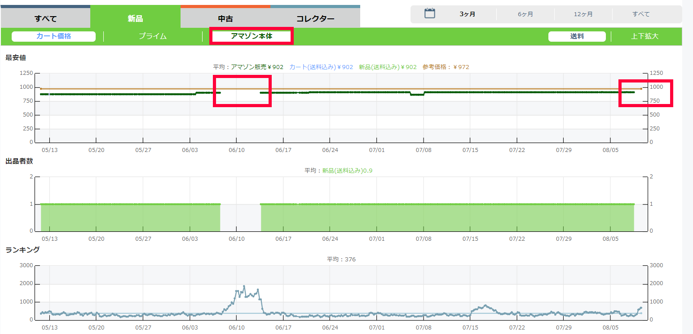Click the 参考価格 ¥972 legend label
693x334 pixels.
coord(446,67)
